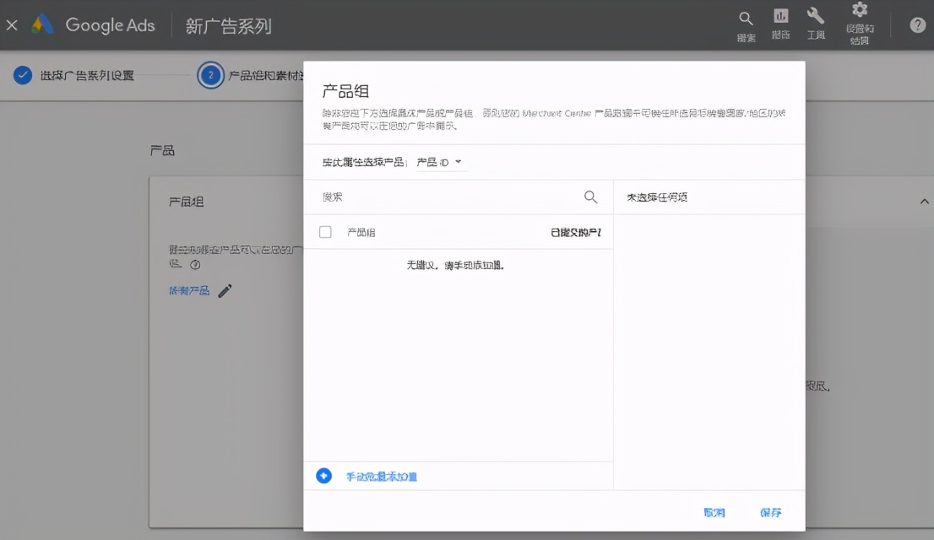Save the product group with 保存
The height and width of the screenshot is (540, 934).
769,511
